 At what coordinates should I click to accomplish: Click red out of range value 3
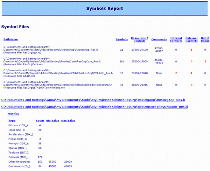(x=205, y=61)
